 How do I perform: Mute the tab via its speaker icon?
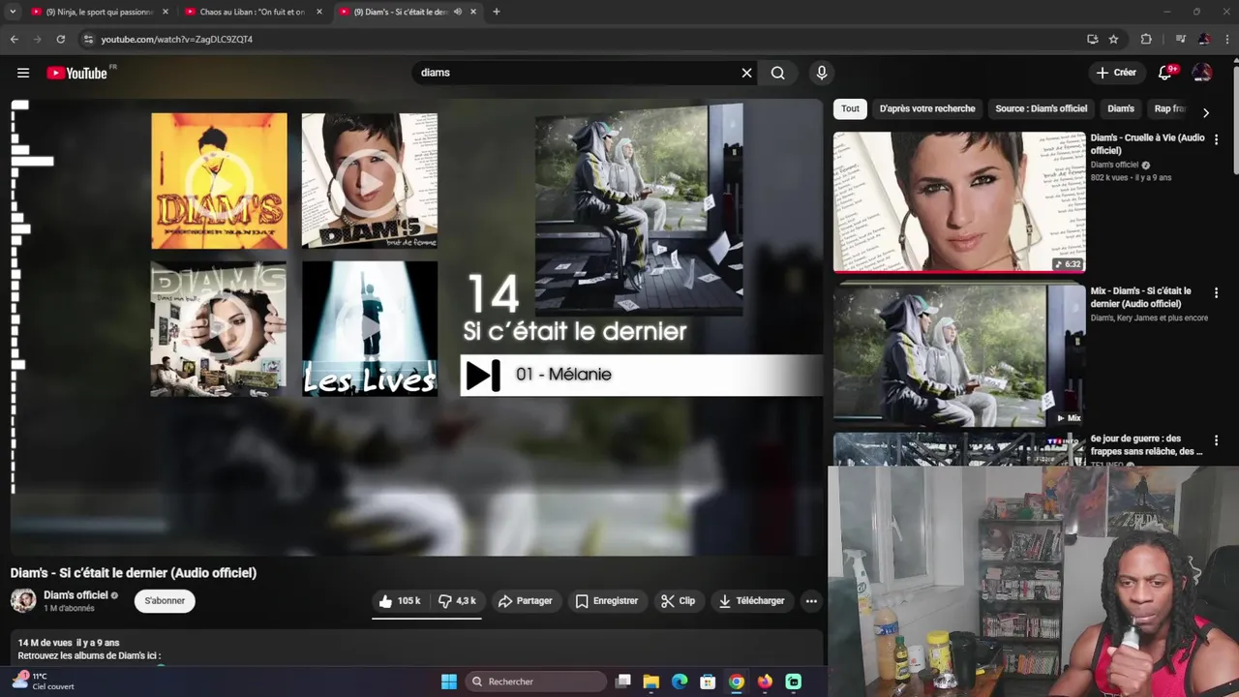click(x=458, y=12)
